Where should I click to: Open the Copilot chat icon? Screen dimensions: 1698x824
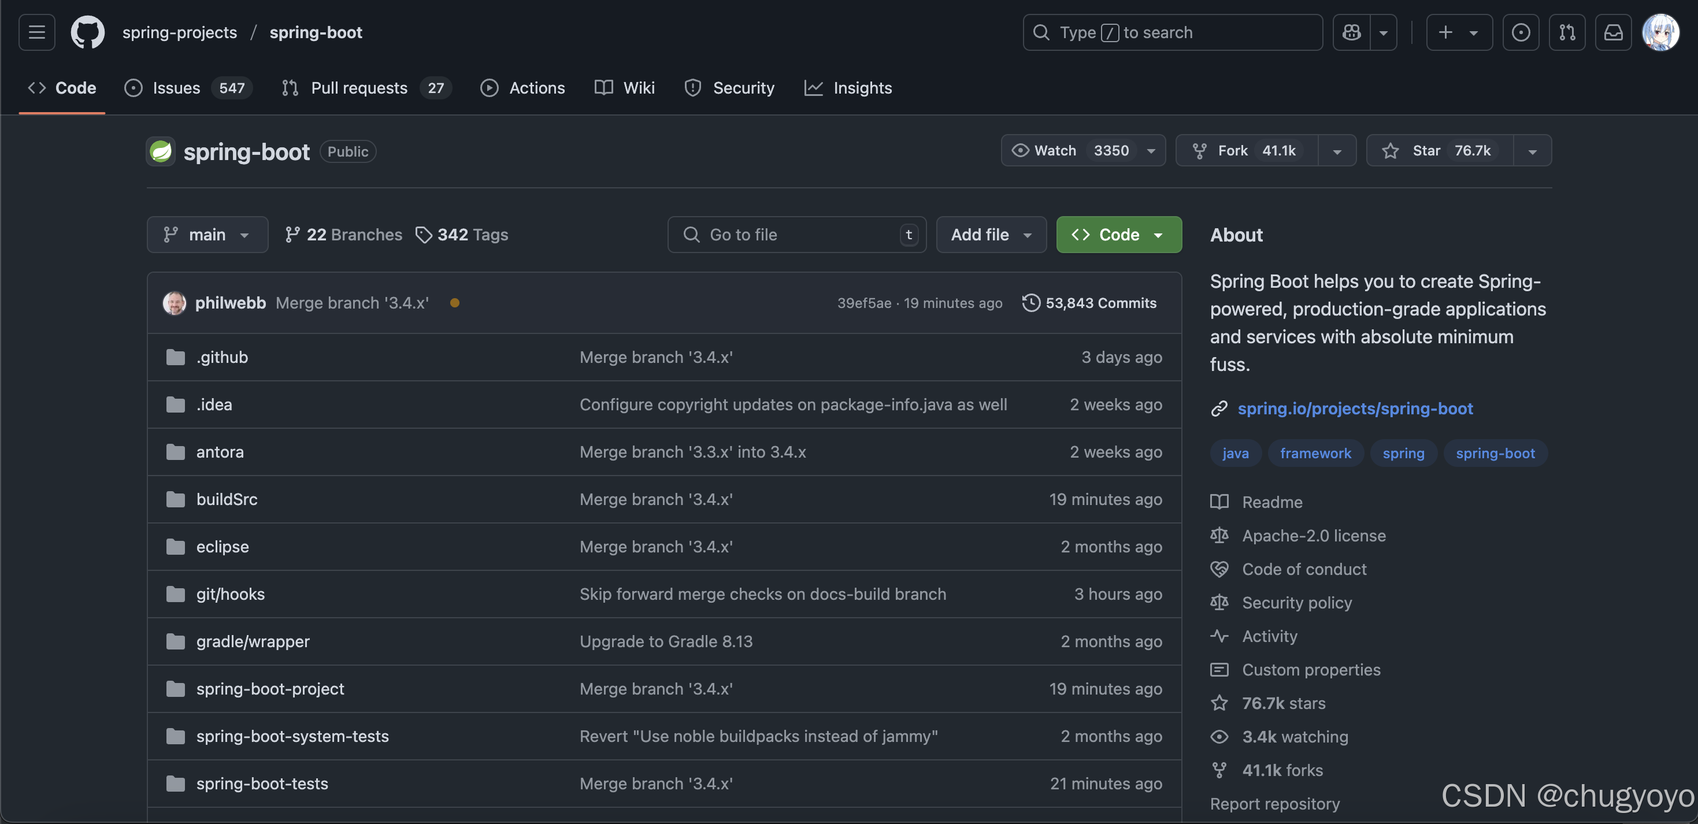(1351, 32)
